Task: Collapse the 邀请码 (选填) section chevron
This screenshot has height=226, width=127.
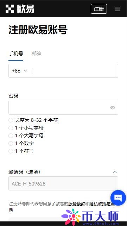Action: (x=115, y=172)
